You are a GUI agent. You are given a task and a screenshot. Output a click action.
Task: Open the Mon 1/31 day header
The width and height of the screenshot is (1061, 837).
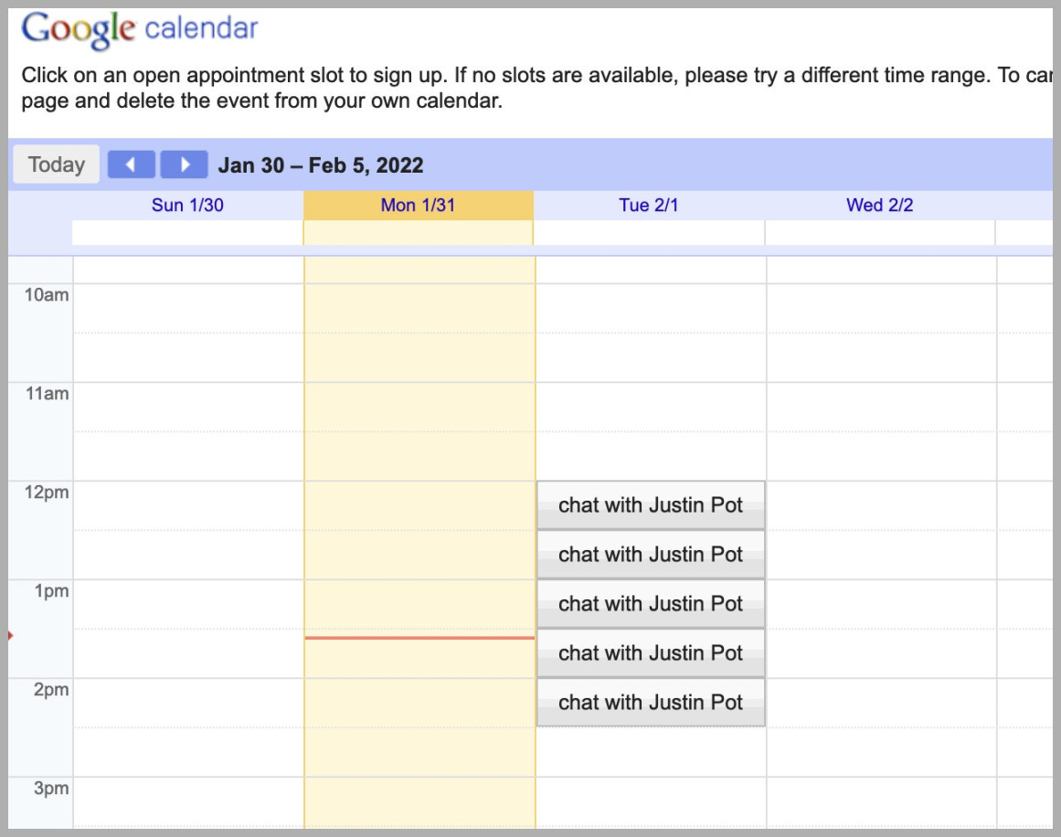417,205
